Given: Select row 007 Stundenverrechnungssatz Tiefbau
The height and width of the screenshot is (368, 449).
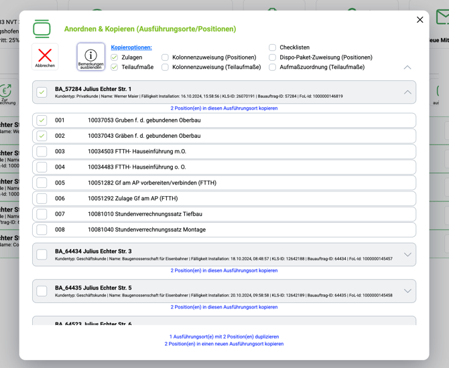Looking at the screenshot, I should (42, 214).
